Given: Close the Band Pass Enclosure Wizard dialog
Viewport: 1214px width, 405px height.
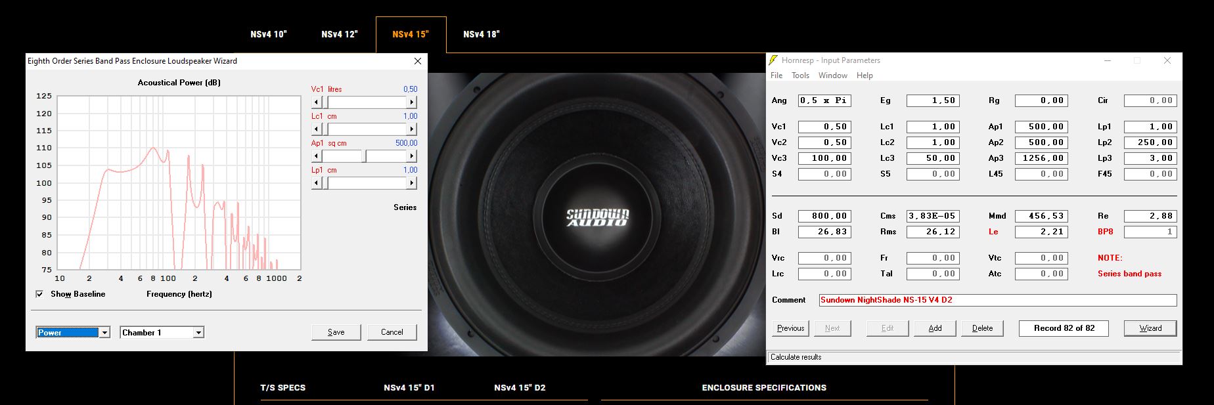Looking at the screenshot, I should pos(417,61).
